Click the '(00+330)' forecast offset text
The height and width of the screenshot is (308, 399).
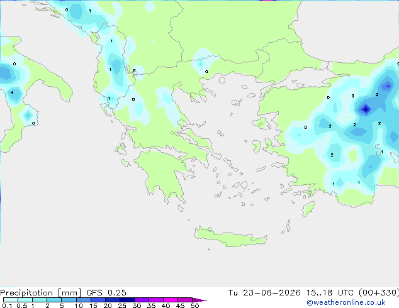[x=379, y=293]
